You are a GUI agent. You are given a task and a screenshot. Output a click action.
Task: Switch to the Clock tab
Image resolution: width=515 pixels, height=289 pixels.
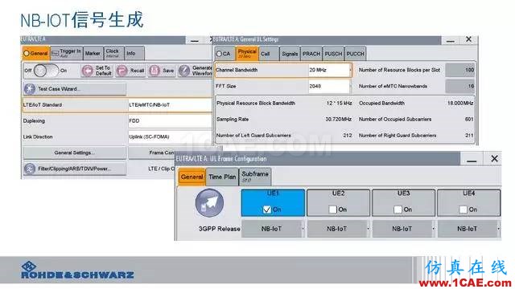113,53
